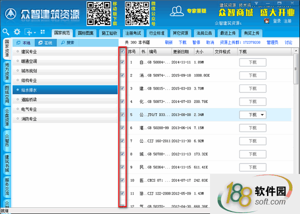300x214 pixels.
Task: Open the 服务交流 side tab
Action: [x=7, y=186]
